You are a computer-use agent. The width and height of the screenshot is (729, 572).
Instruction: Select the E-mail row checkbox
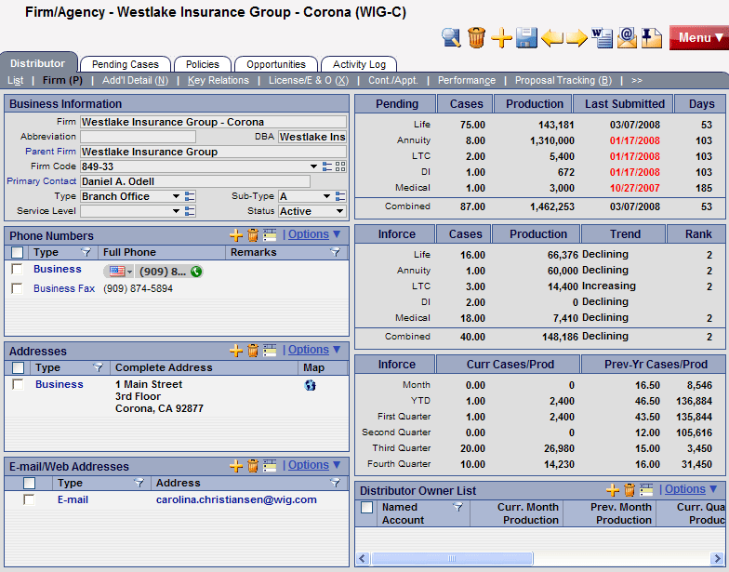(29, 500)
